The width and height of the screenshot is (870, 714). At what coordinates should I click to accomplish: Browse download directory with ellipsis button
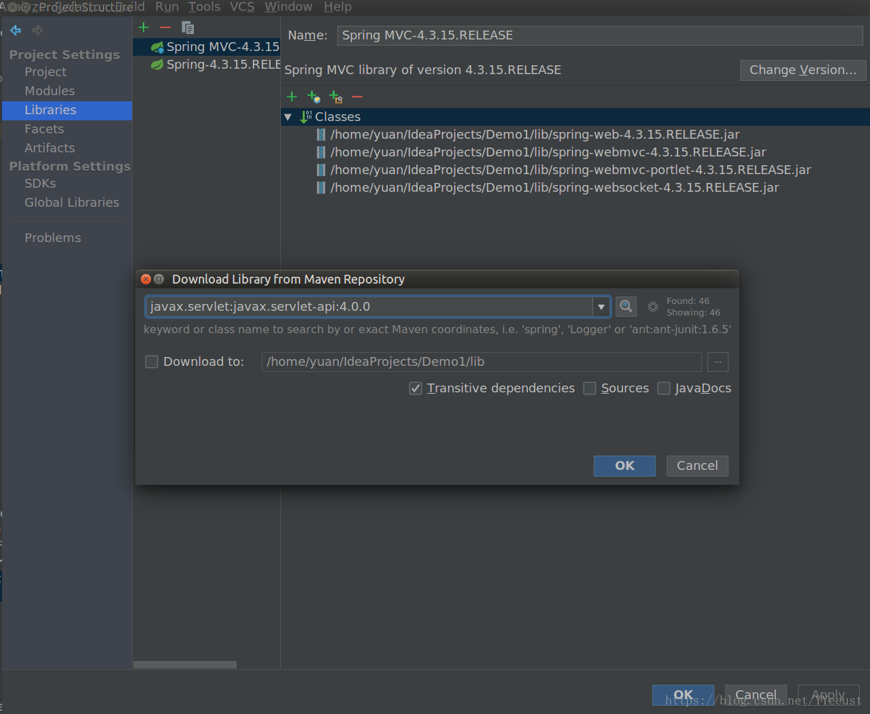point(718,362)
